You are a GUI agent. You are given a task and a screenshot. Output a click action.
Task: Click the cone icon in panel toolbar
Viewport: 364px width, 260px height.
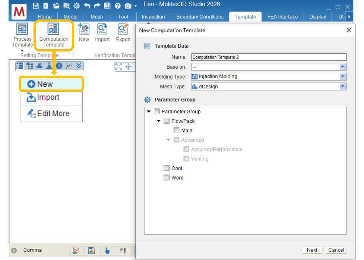tap(49, 66)
